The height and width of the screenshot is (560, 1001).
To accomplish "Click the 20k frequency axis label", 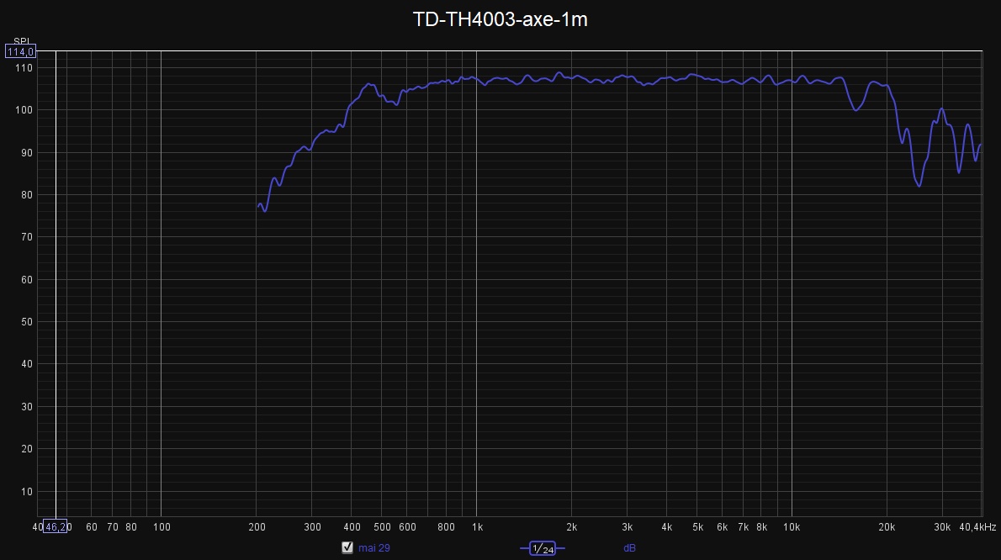I will [x=887, y=527].
